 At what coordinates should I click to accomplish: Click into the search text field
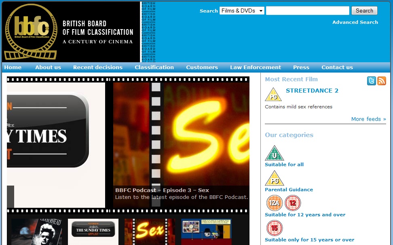pos(308,11)
